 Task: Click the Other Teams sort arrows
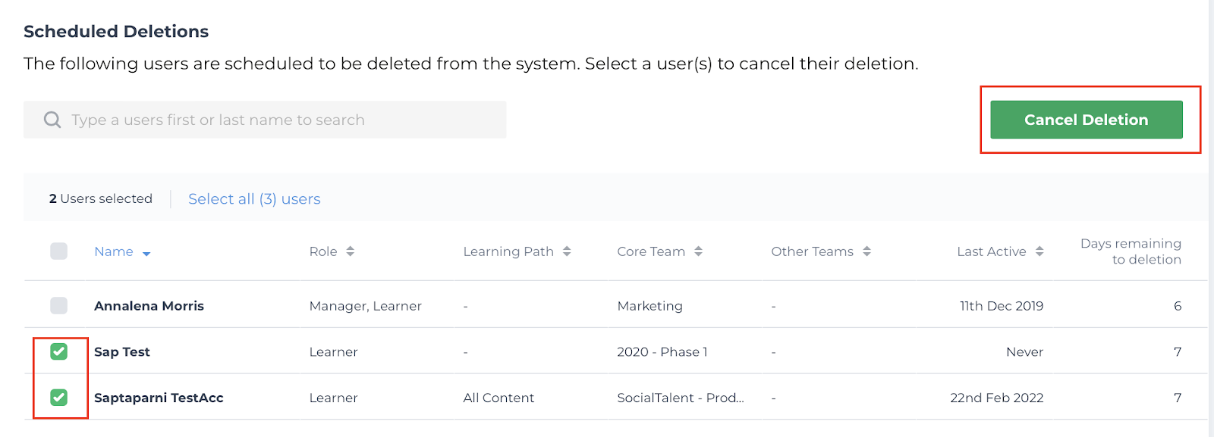866,251
